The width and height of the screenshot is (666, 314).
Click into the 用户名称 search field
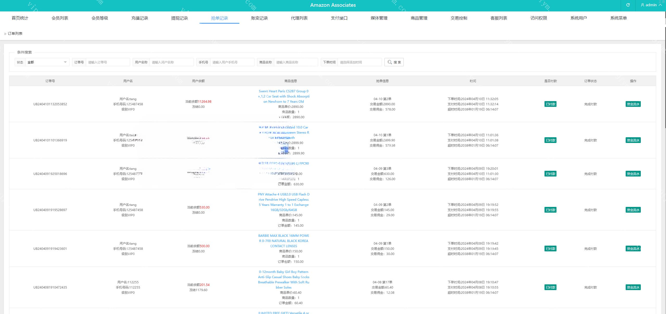coord(171,62)
